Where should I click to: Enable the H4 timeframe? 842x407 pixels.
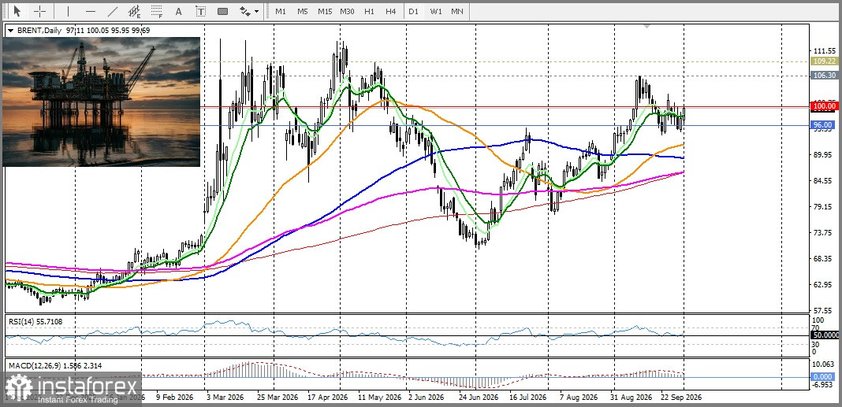[x=390, y=11]
